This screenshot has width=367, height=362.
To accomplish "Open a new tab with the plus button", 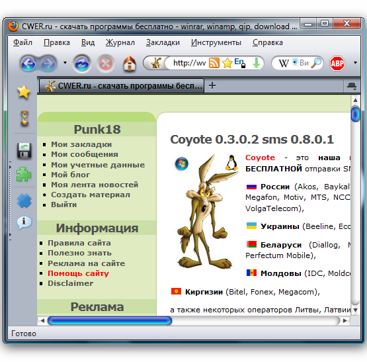I will (x=212, y=85).
